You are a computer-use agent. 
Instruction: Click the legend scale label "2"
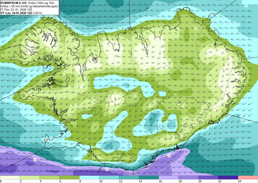coord(21,181)
